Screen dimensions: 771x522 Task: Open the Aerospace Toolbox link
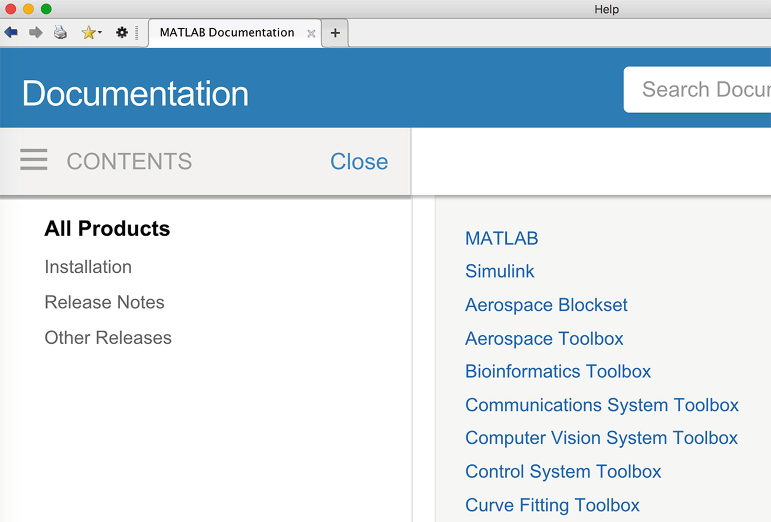click(x=544, y=339)
